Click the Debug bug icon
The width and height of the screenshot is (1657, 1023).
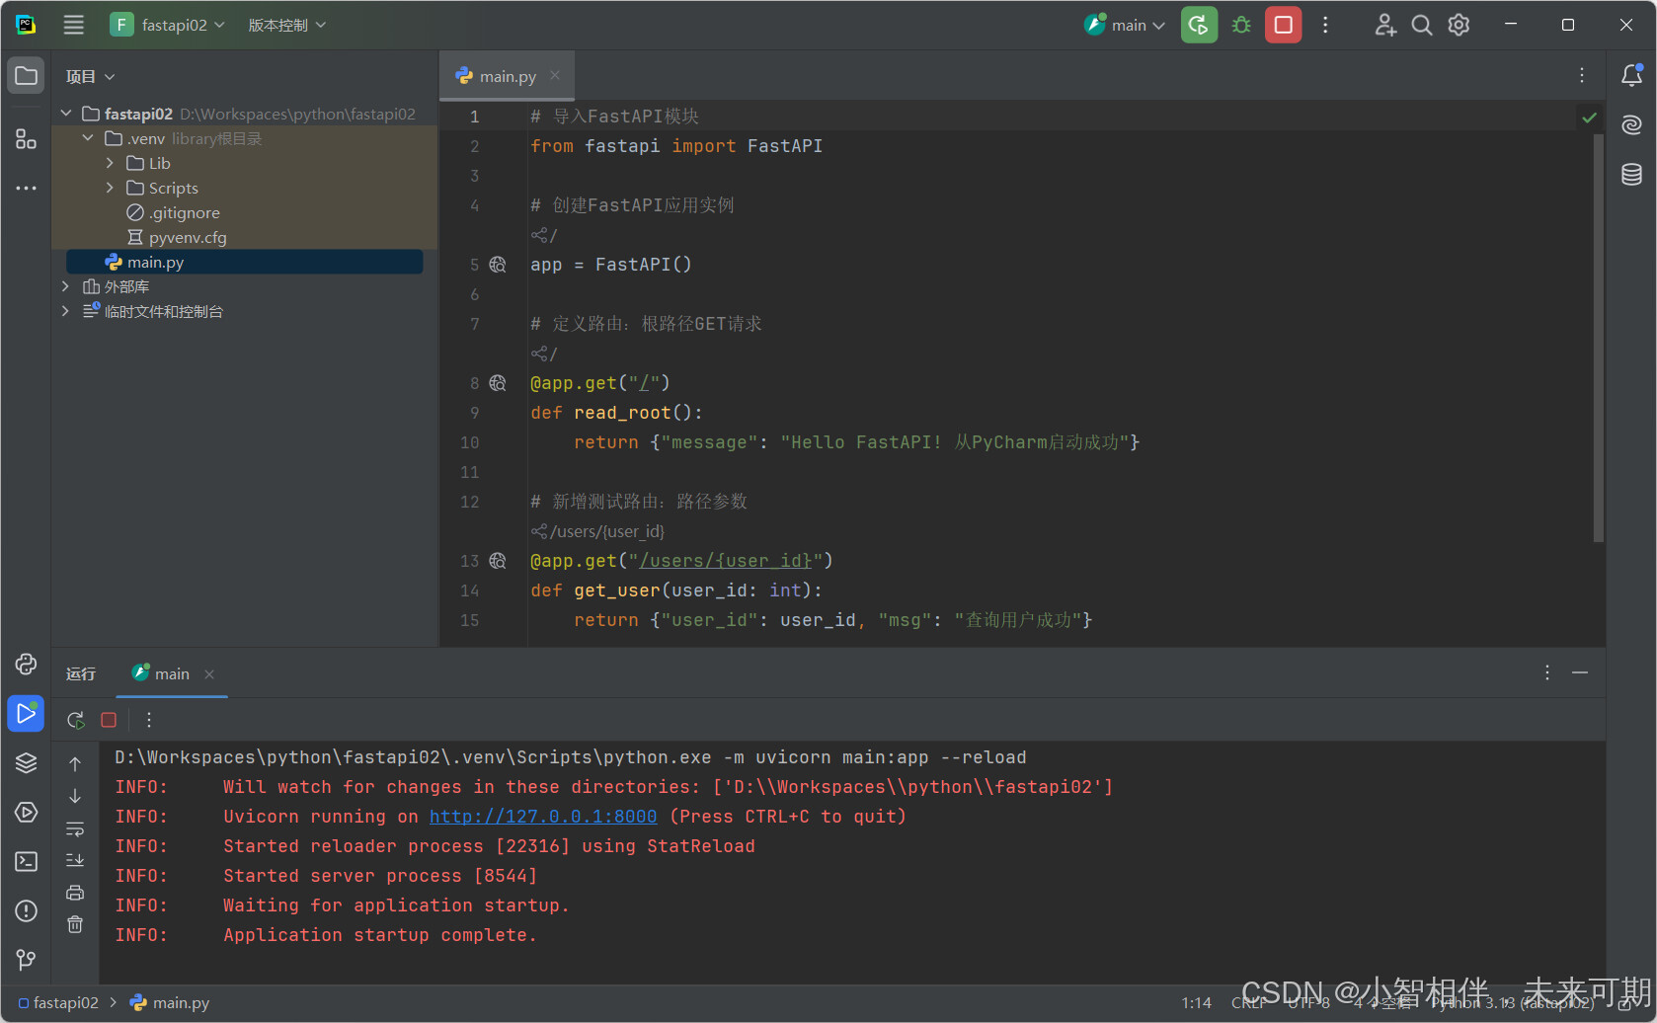1241,25
